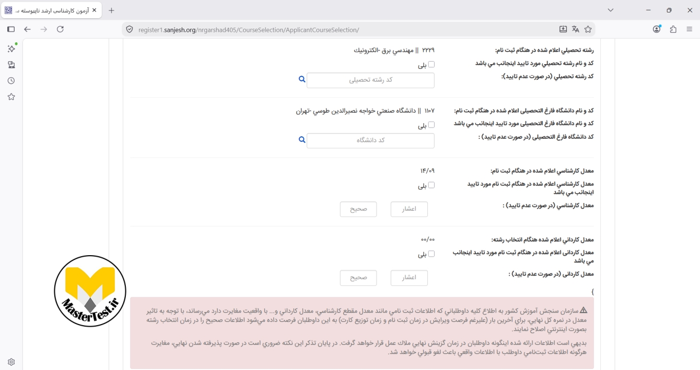The height and width of the screenshot is (370, 700).
Task: Click the red notice paragraph starting سازمان سنجش آموزش کشور
Action: tap(366, 320)
